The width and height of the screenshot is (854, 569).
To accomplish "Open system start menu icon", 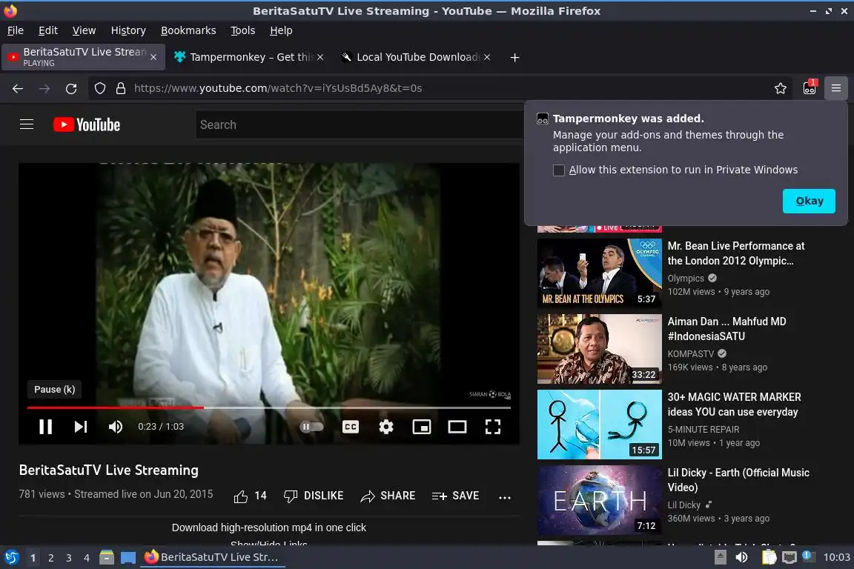I will tap(11, 558).
